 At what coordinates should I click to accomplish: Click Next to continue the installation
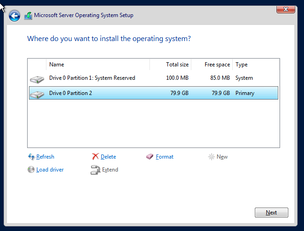271,213
